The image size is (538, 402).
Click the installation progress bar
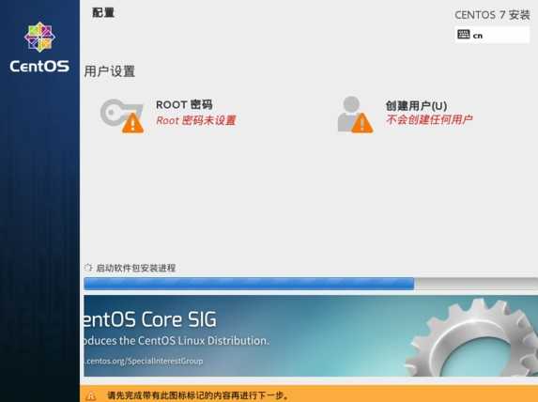point(311,284)
